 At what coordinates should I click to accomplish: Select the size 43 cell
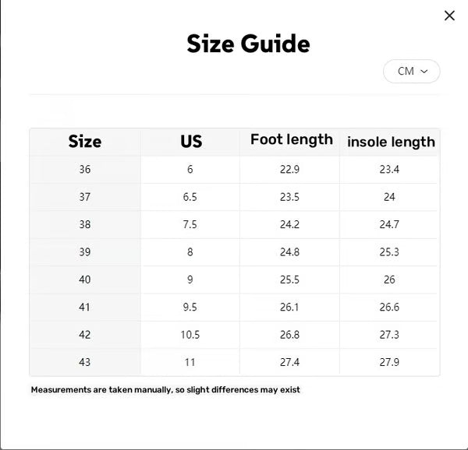85,362
